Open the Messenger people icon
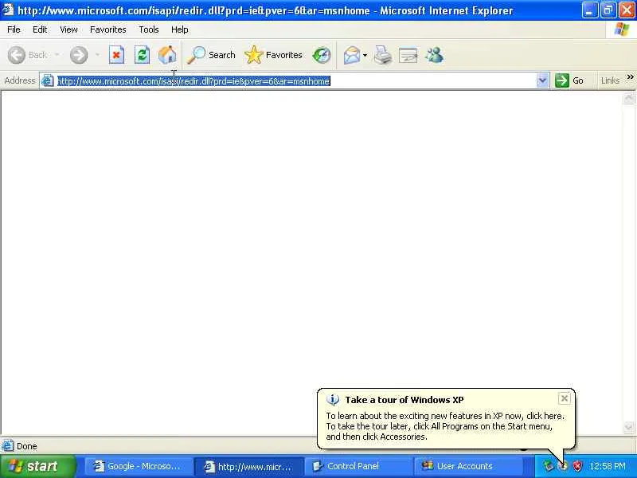 (x=434, y=55)
